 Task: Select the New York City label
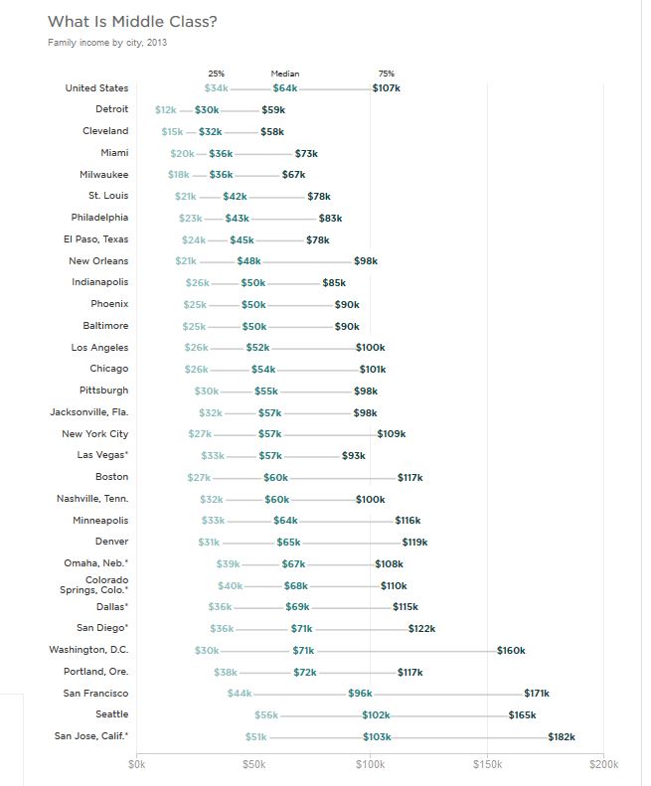click(94, 434)
